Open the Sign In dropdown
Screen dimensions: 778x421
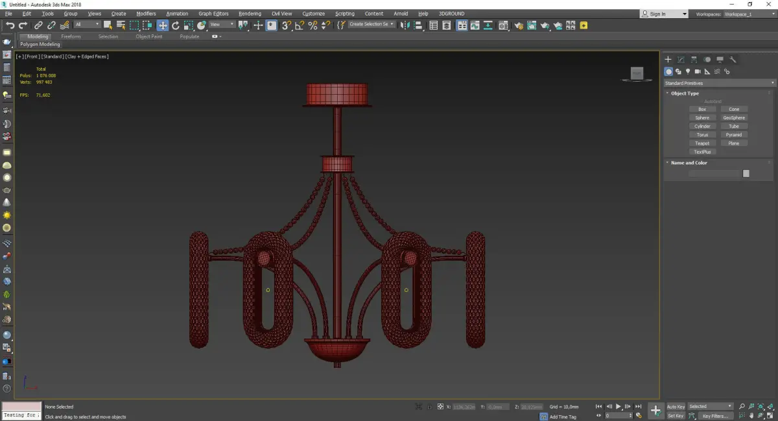[664, 14]
